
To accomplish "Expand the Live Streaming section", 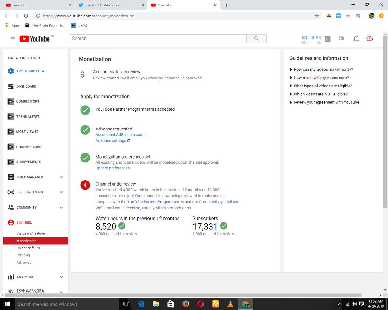I will tap(61, 192).
